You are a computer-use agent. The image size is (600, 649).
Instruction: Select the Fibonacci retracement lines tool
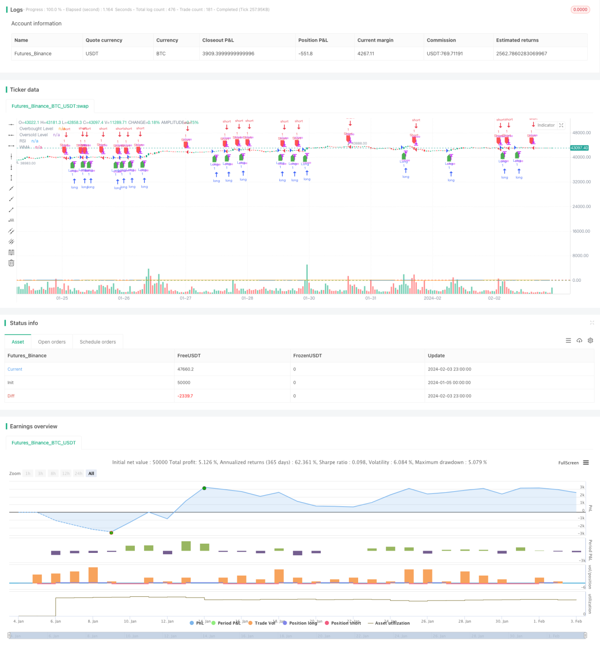click(12, 252)
